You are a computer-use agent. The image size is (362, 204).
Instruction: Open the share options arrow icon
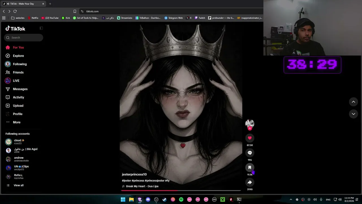[250, 182]
